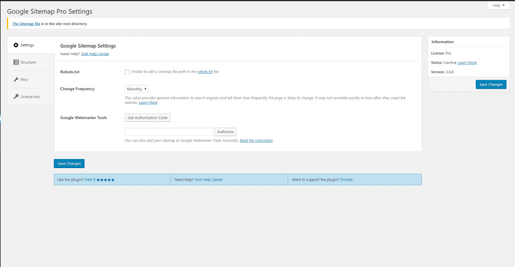Image resolution: width=515 pixels, height=267 pixels.
Task: Click Learn More next to Status Inactive
Action: [x=467, y=63]
